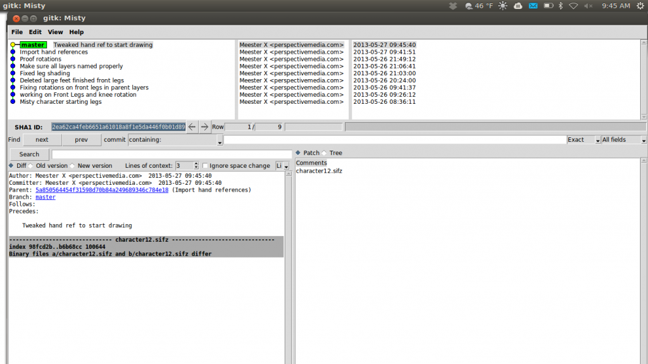This screenshot has height=364, width=648.
Task: Click the file list pane scrollbar
Action: coord(644,261)
